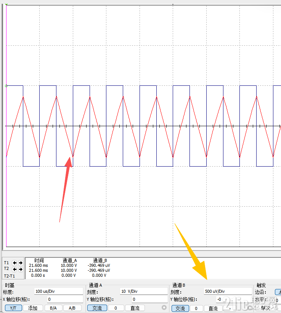The height and width of the screenshot is (313, 281).
Task: Click the timebase 100 us/Div scale field
Action: pyautogui.click(x=58, y=291)
